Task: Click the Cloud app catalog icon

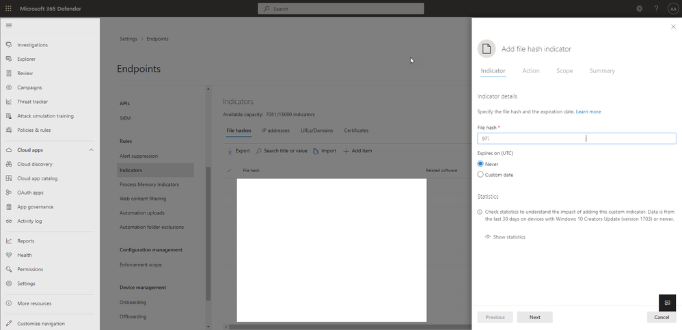Action: [9, 178]
